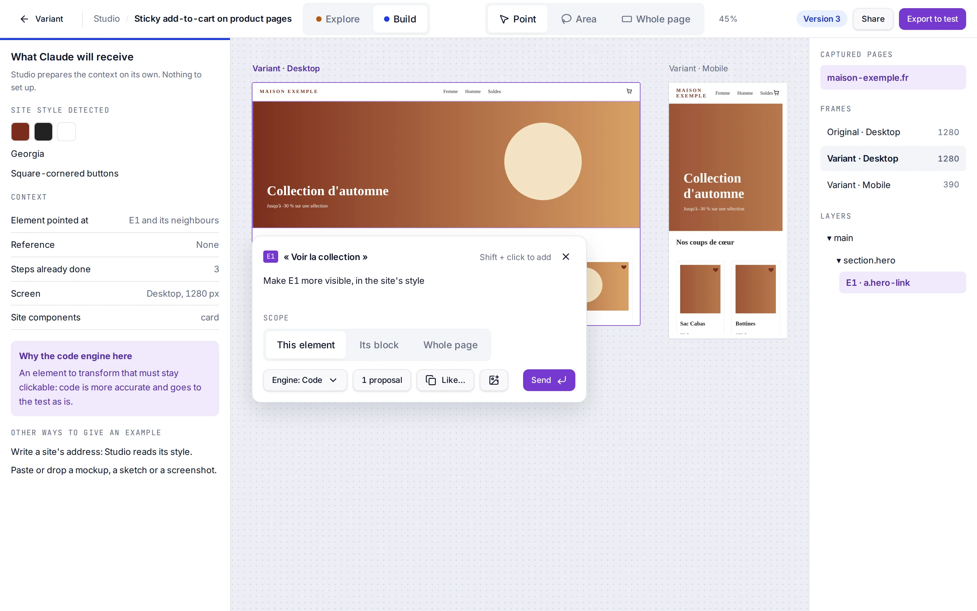The width and height of the screenshot is (977, 611).
Task: Click the Share button
Action: (x=873, y=19)
